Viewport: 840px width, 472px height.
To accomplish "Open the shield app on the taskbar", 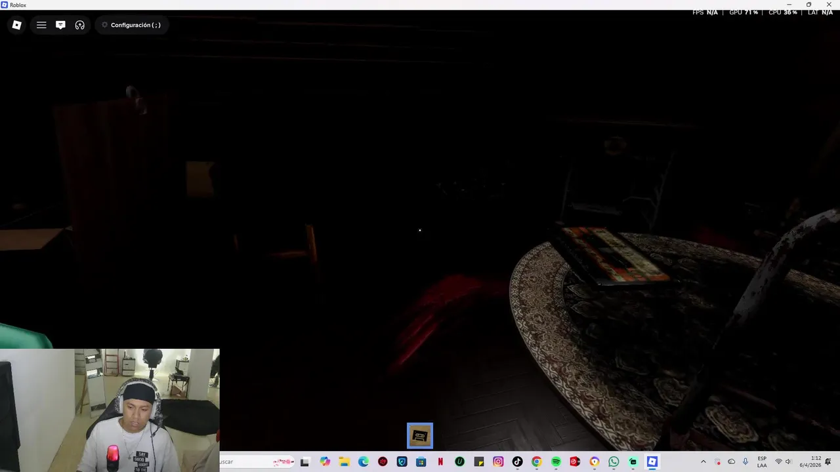I will coord(402,462).
